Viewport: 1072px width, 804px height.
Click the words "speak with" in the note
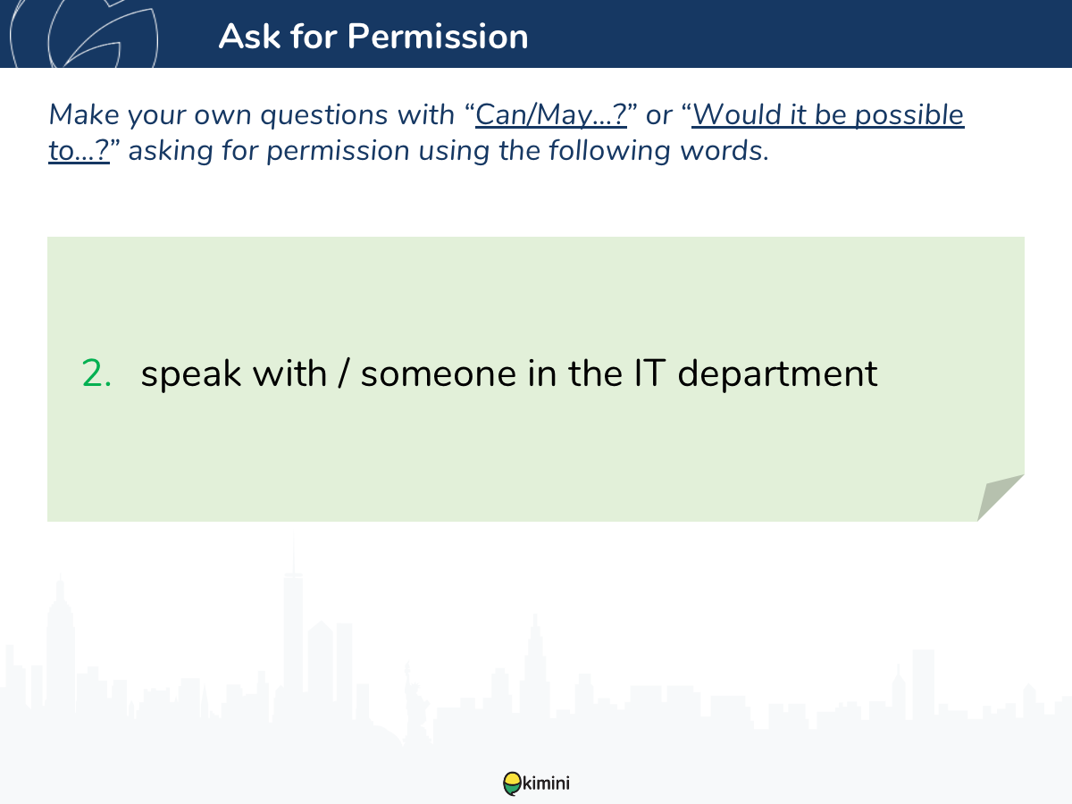(234, 373)
